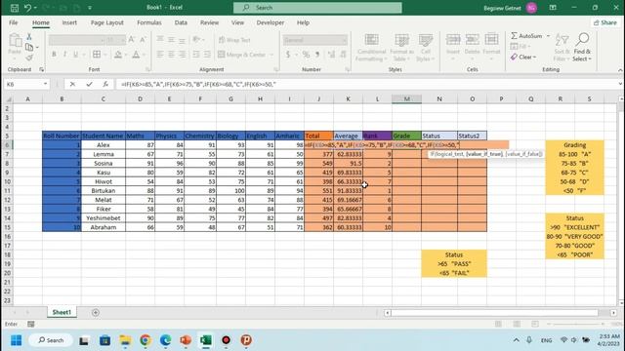Open Customize Quick Access Toolbar dropdown

(90, 8)
